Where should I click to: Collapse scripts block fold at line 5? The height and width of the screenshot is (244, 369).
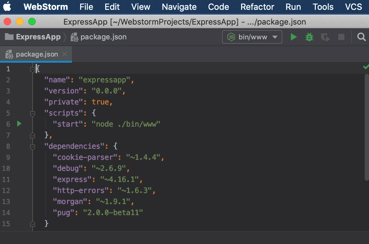coord(33,114)
